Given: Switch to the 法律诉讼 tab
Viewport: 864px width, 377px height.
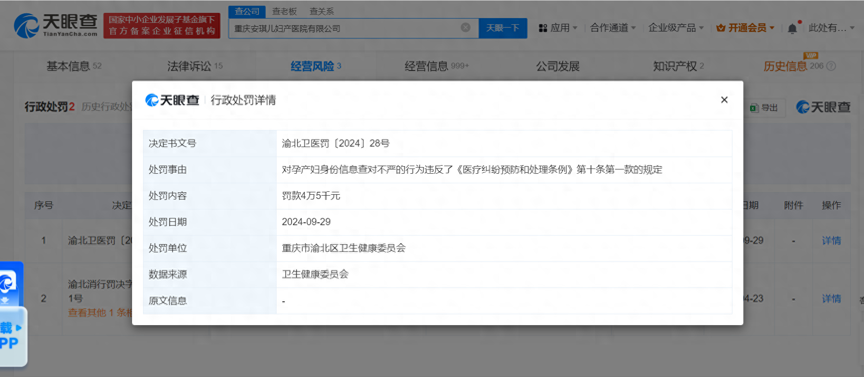Looking at the screenshot, I should tap(195, 66).
